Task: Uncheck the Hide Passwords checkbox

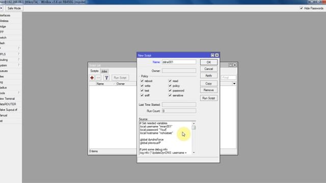Action: [302, 8]
